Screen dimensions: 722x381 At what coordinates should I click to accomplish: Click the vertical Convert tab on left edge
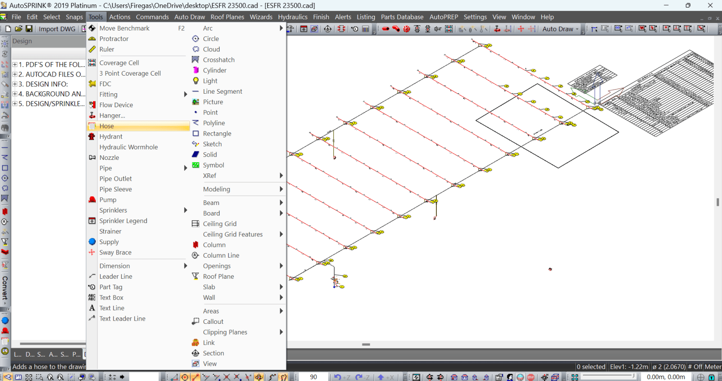[x=5, y=287]
